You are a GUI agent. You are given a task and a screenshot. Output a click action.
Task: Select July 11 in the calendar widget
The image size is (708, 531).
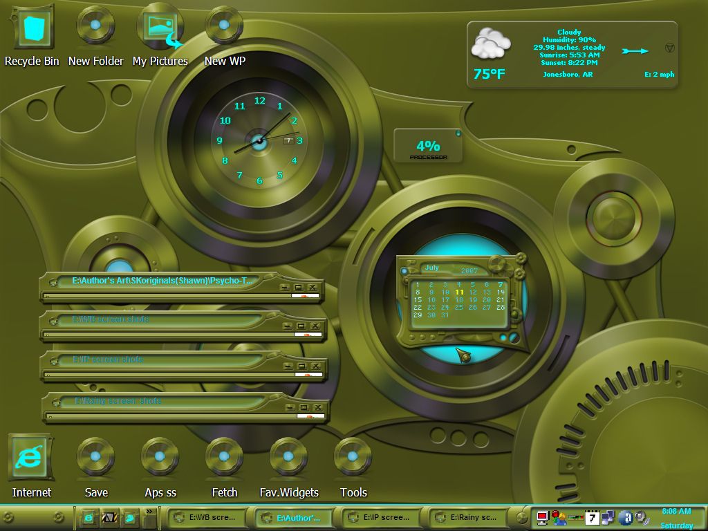[x=459, y=292]
